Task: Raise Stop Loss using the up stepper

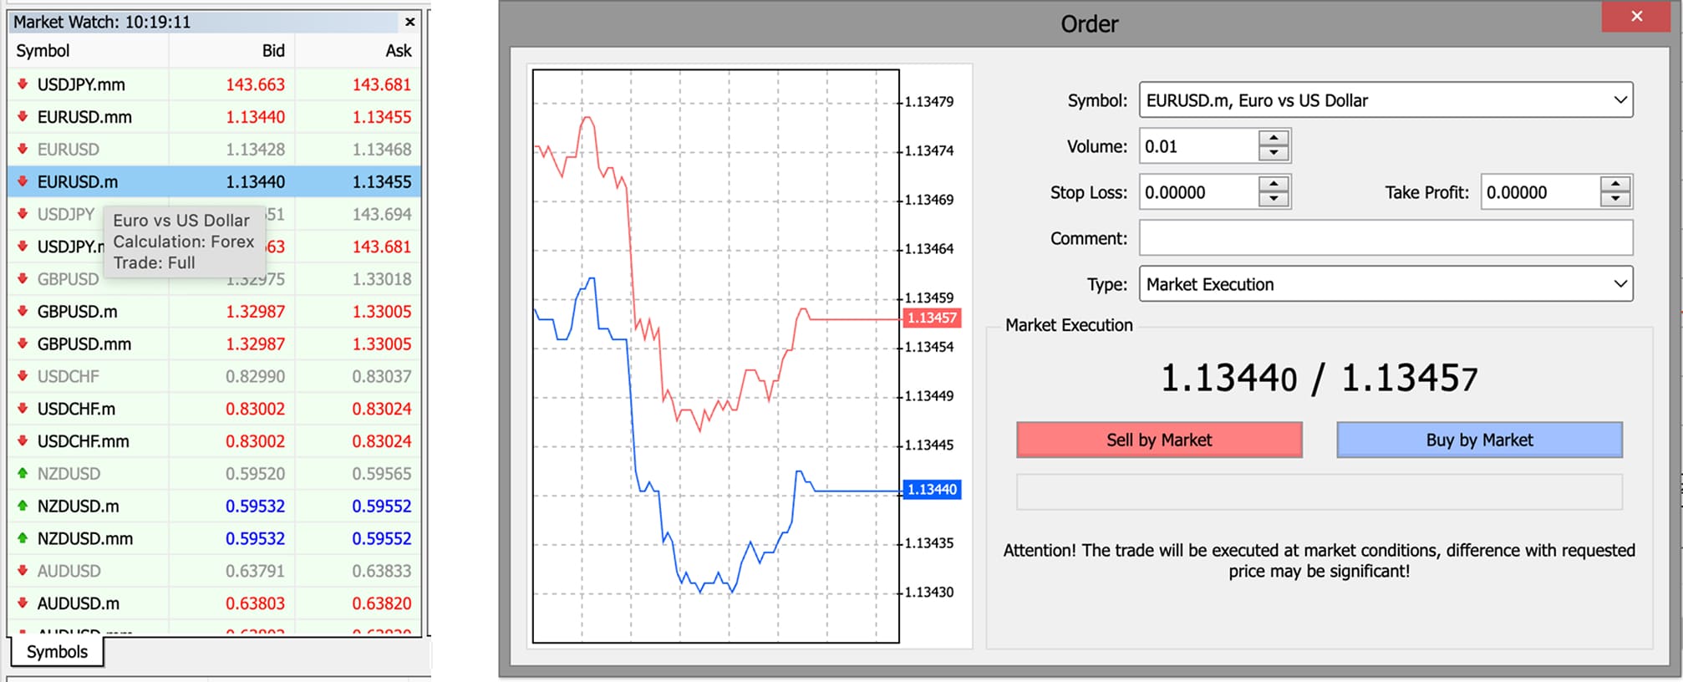Action: 1273,184
